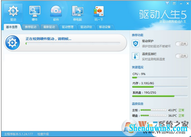
Task: Minimize the 驱动人生5 window
Action: tap(181, 4)
